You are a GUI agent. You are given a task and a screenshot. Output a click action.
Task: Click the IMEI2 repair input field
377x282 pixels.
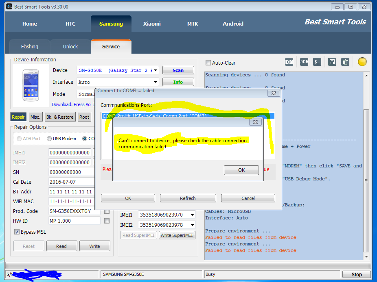click(x=70, y=163)
